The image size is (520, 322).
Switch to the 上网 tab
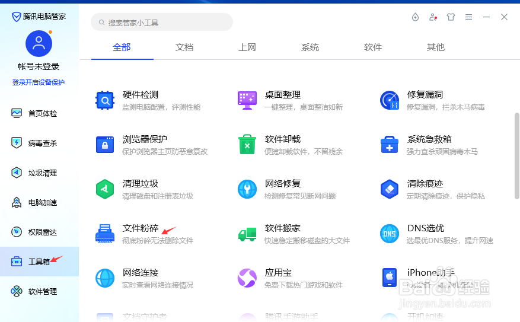(247, 47)
